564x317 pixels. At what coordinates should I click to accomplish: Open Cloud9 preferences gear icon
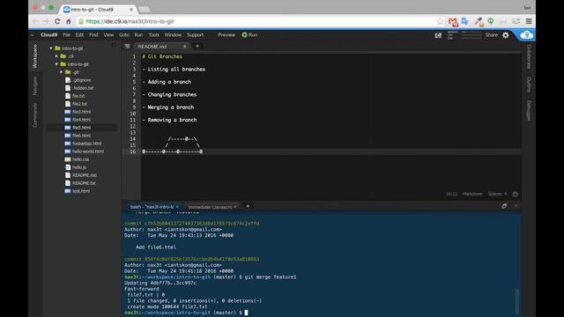coord(506,35)
